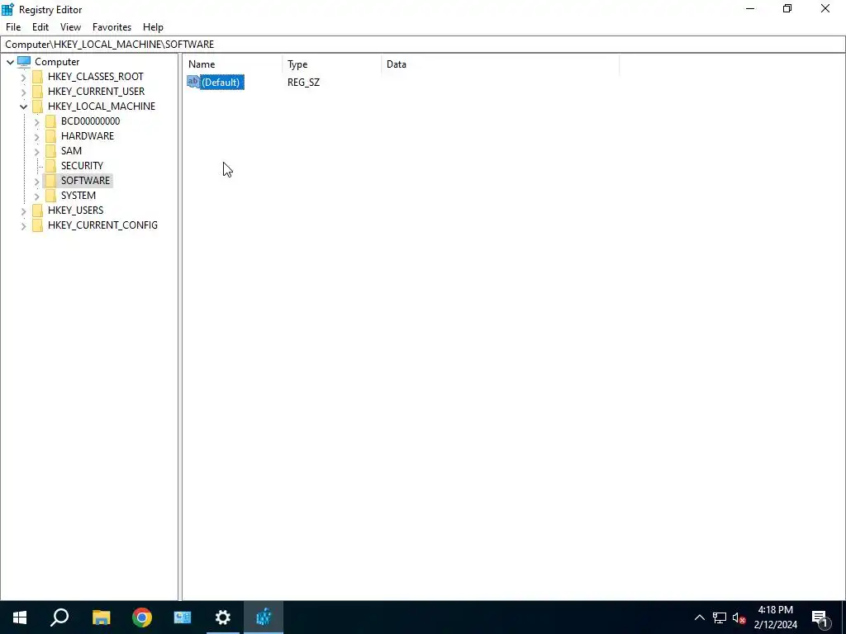Select the SYSTEM key
The width and height of the screenshot is (846, 634).
pos(78,195)
